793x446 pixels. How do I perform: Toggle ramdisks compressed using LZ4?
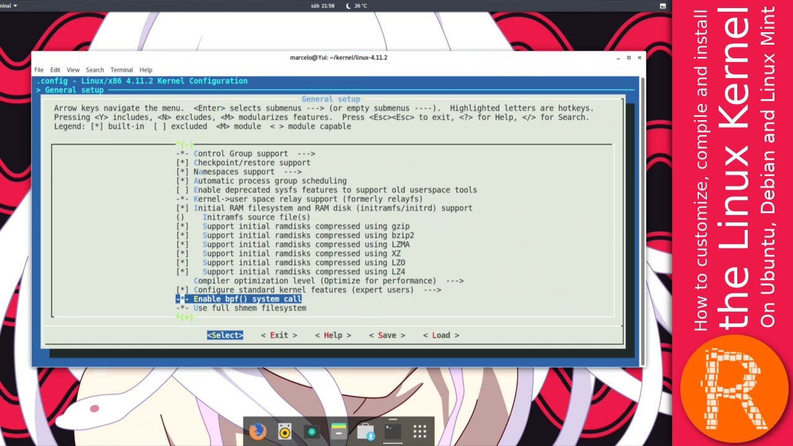click(x=291, y=271)
